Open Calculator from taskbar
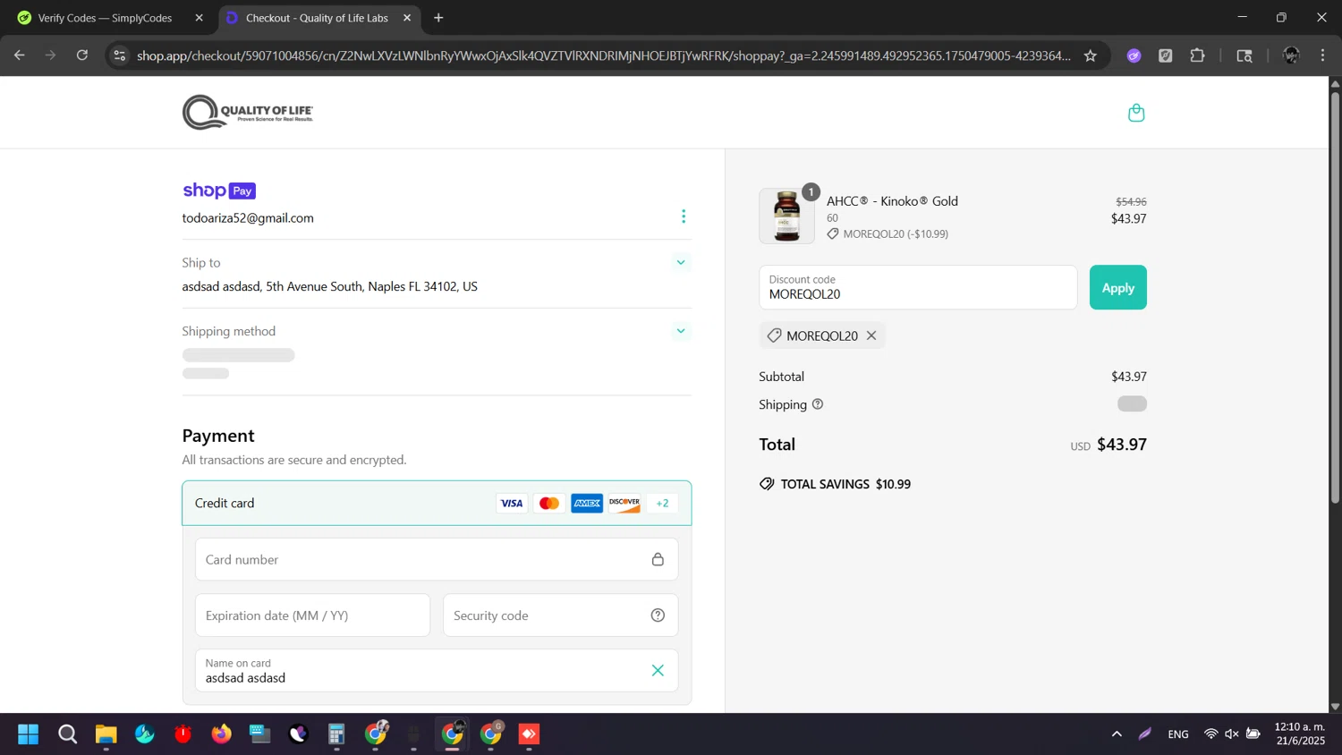The width and height of the screenshot is (1342, 755). coord(336,734)
